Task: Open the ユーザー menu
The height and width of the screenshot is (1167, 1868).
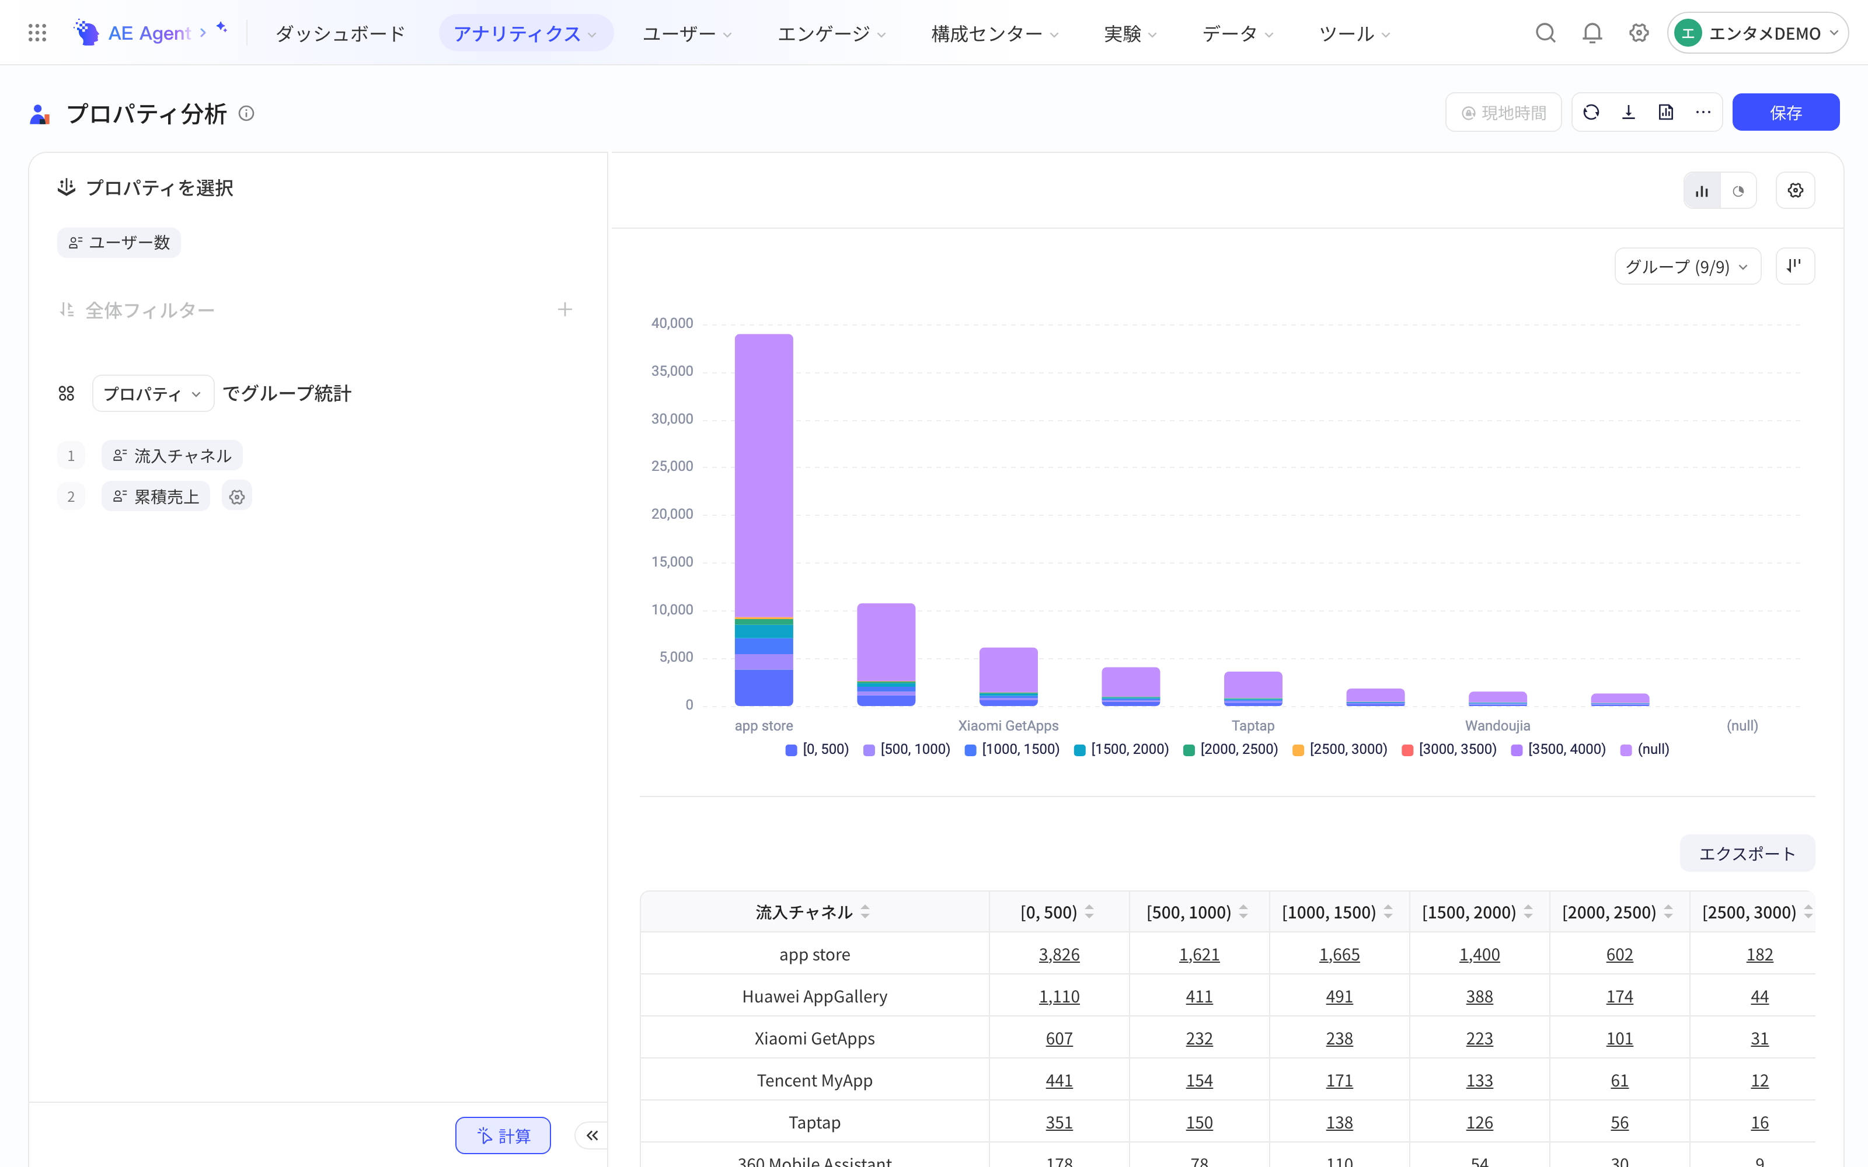Action: 687,33
